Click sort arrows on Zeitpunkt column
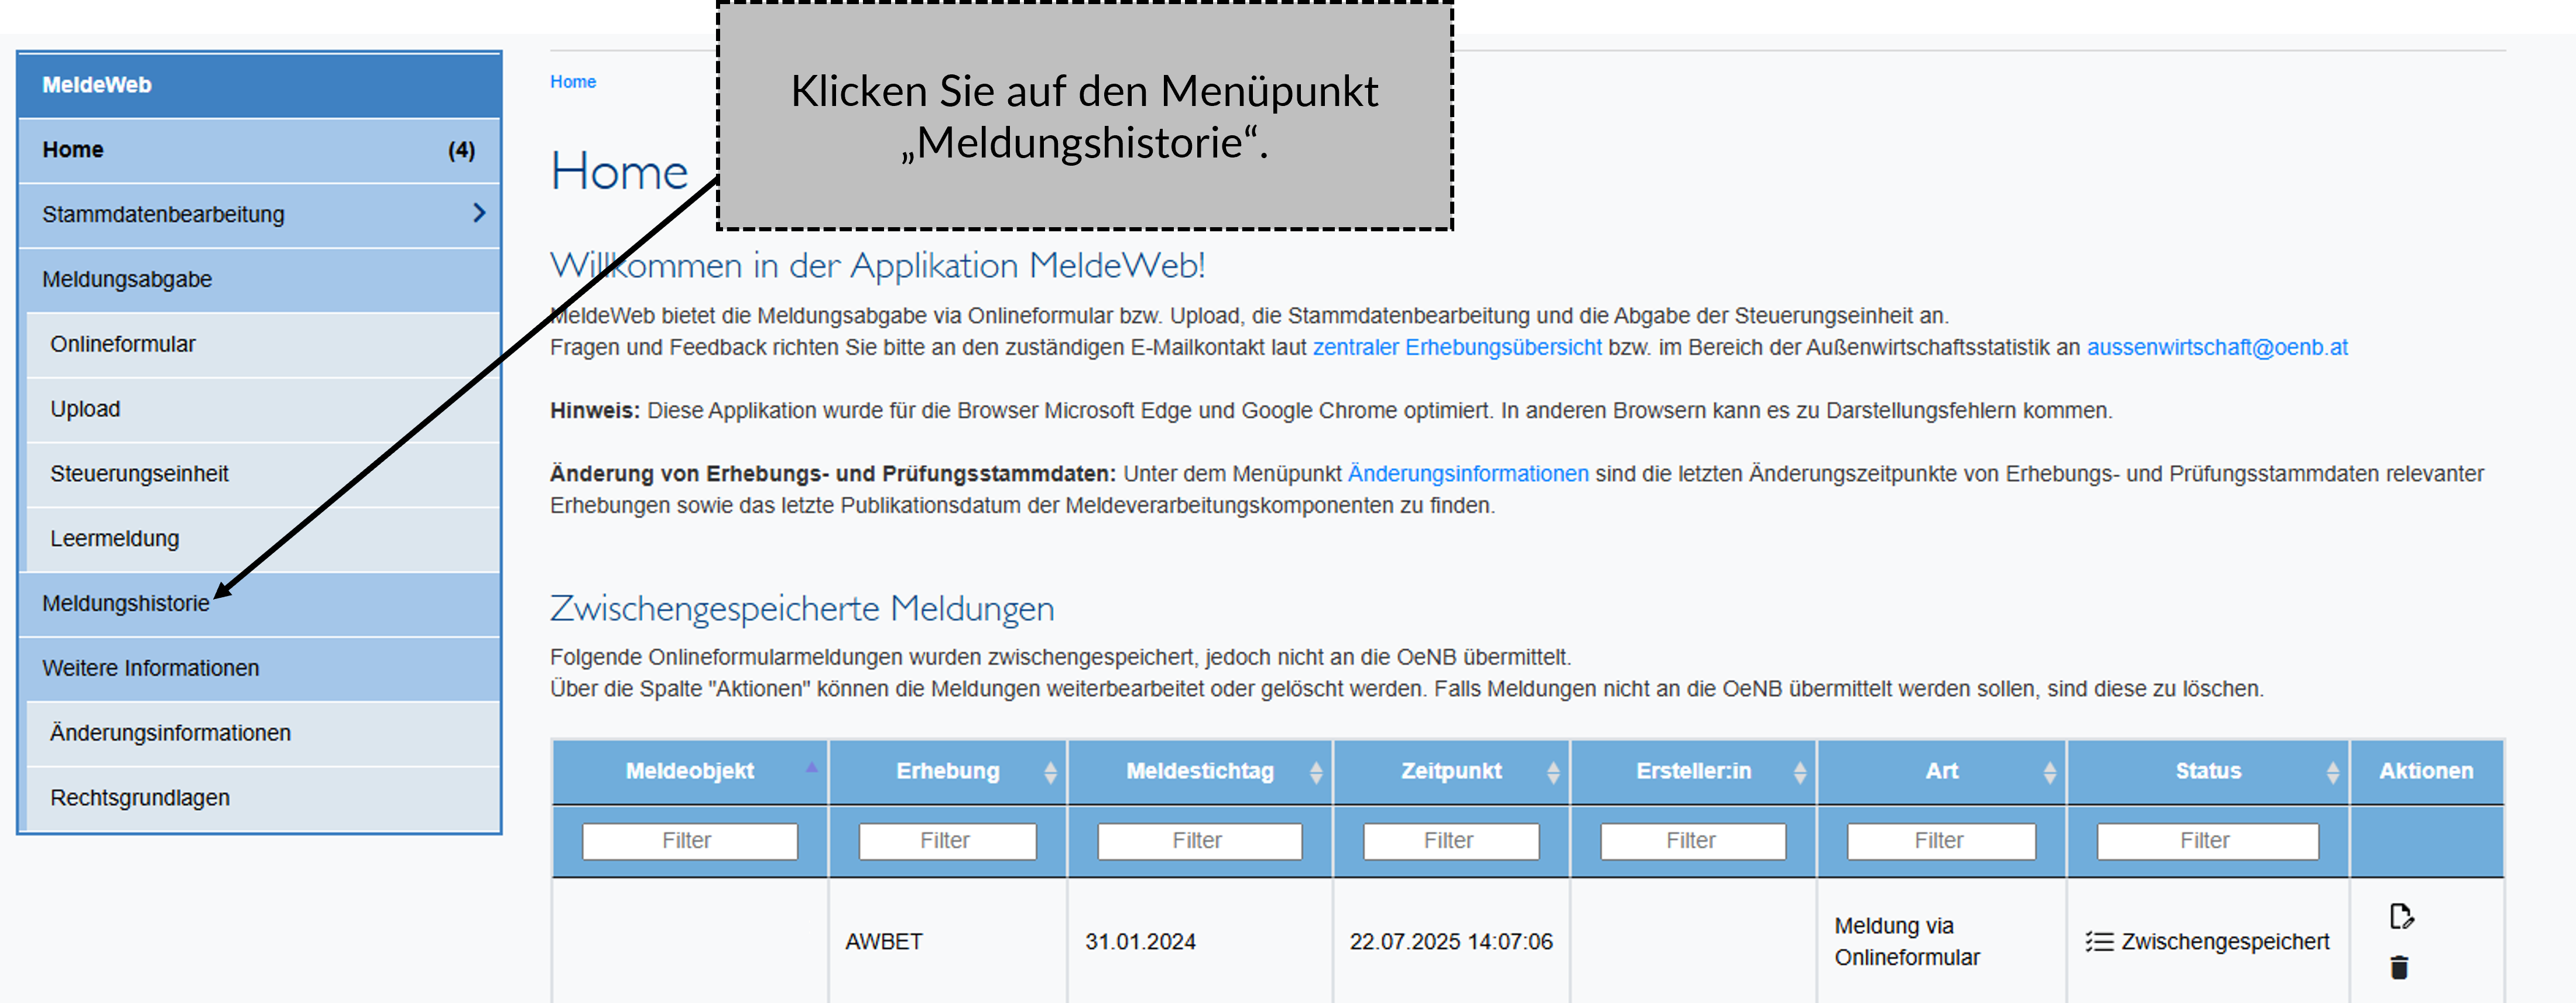The width and height of the screenshot is (2576, 1003). [1553, 772]
